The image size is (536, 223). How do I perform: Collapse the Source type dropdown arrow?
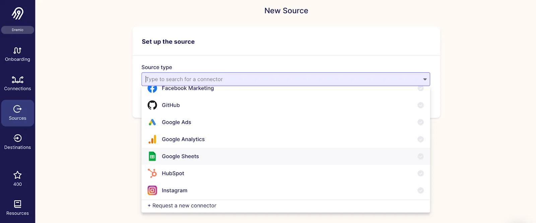point(425,79)
